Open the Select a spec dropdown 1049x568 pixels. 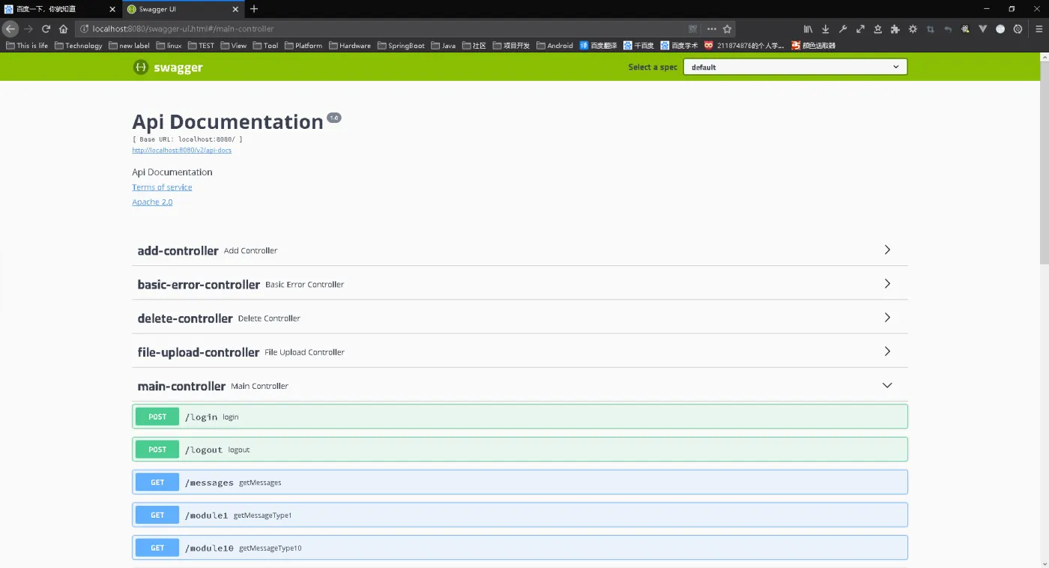(x=795, y=67)
